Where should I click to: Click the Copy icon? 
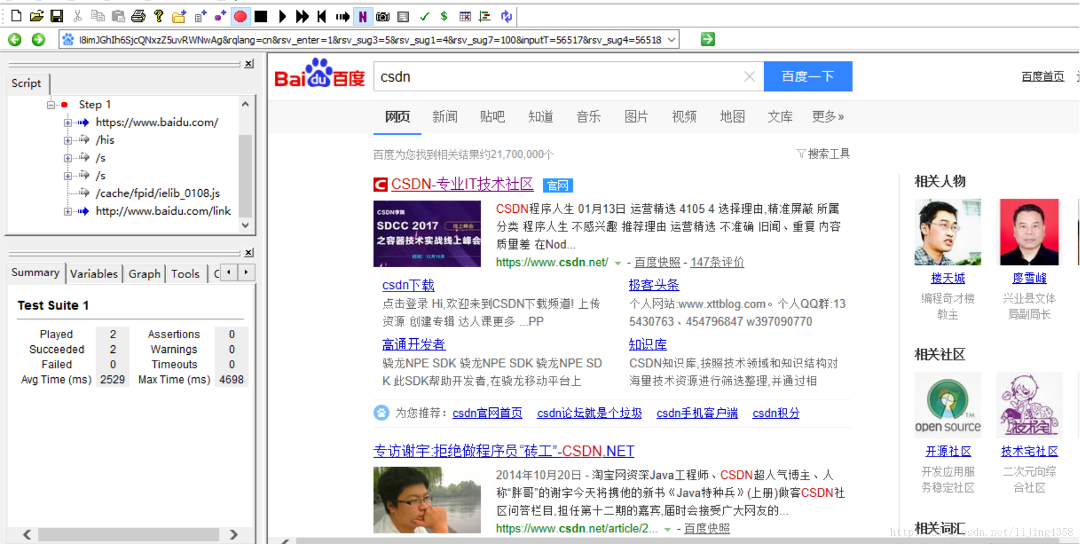(x=98, y=16)
